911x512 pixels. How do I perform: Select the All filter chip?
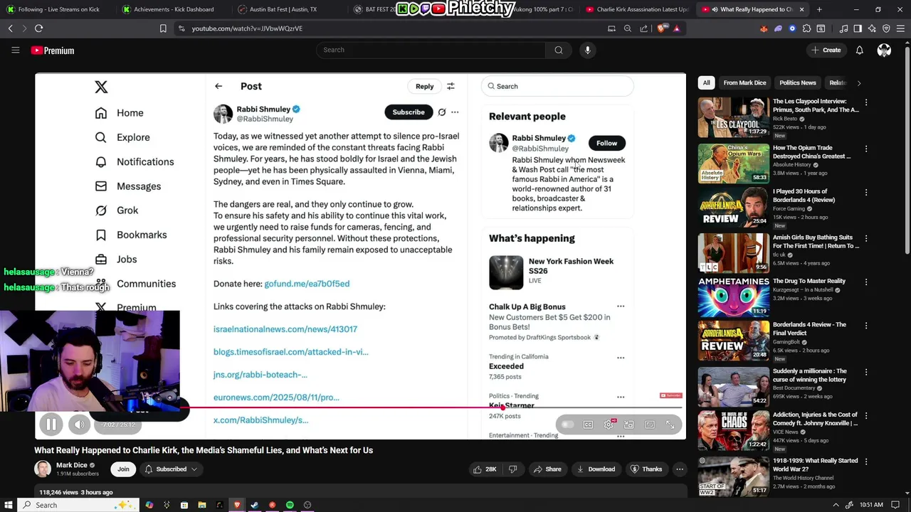pyautogui.click(x=706, y=82)
